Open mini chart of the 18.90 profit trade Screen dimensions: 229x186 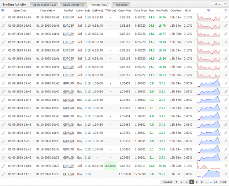(208, 42)
